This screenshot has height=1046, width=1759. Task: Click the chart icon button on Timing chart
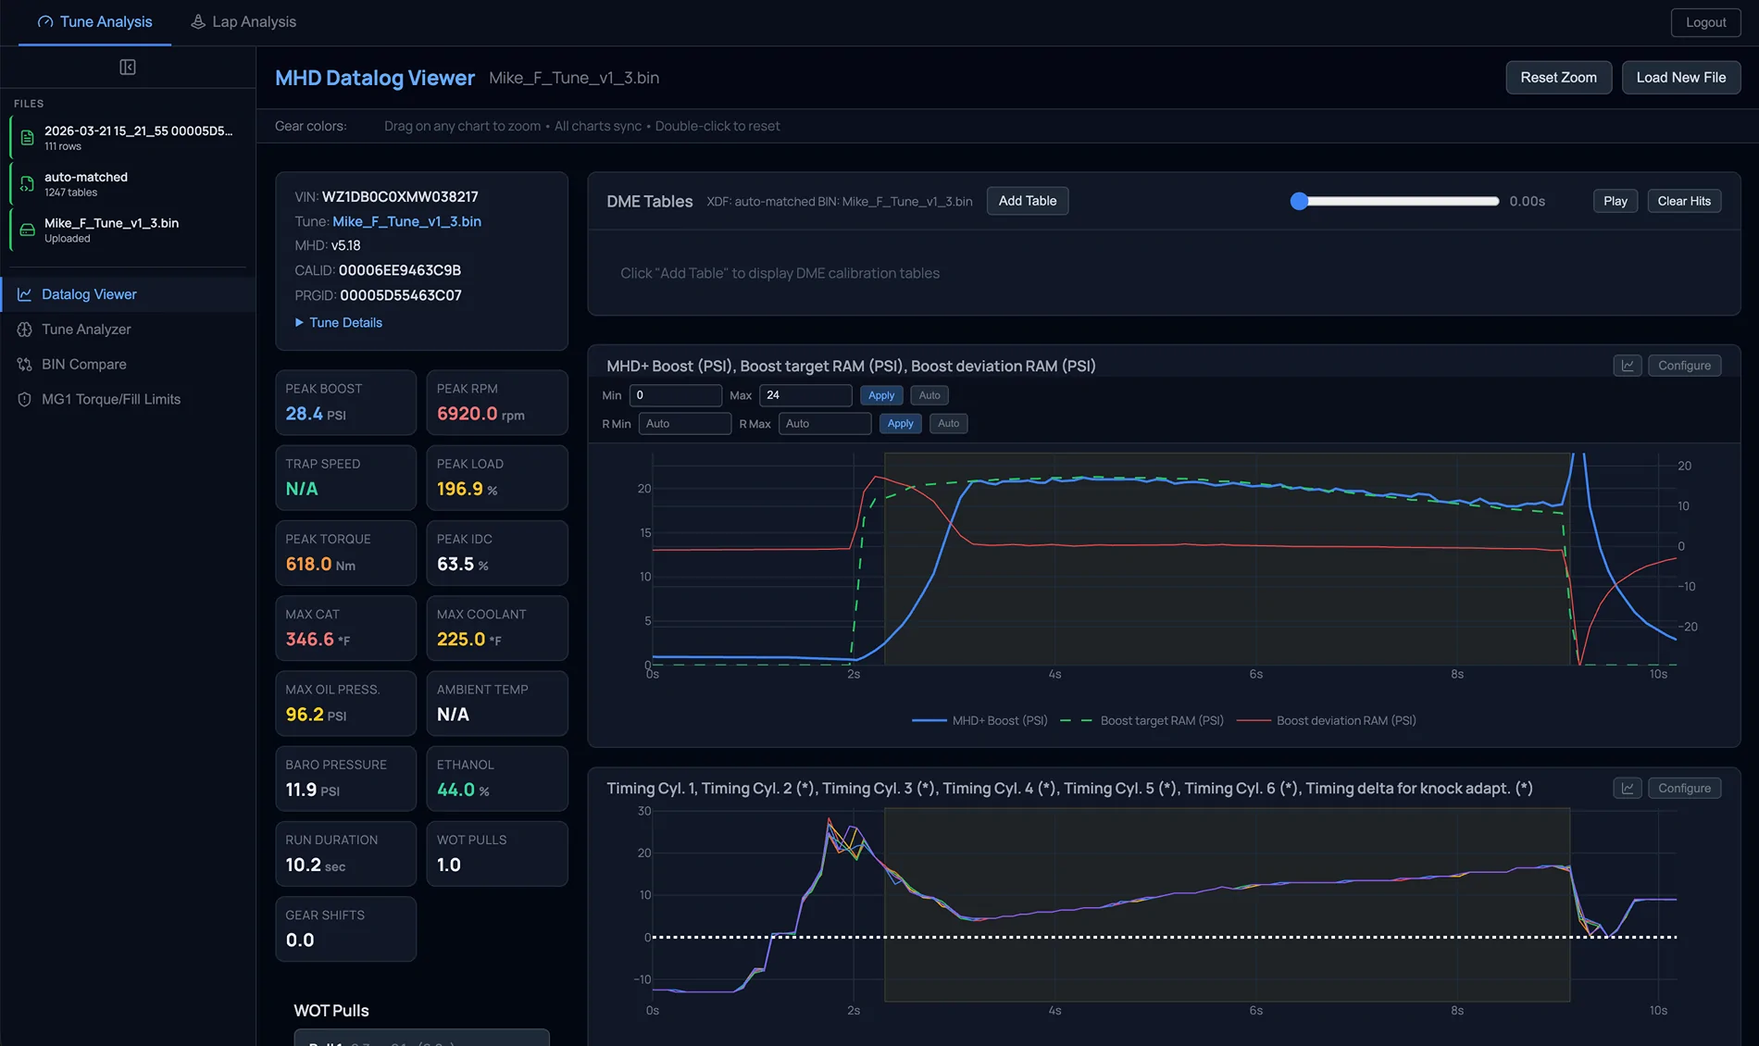pos(1628,788)
